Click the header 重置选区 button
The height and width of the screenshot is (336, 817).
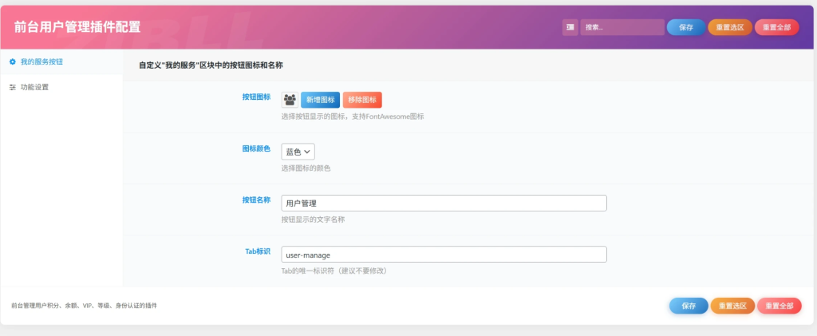pos(730,28)
